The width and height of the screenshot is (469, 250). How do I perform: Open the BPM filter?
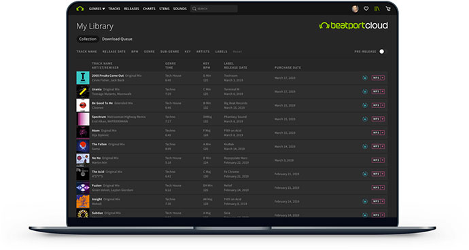pos(135,52)
